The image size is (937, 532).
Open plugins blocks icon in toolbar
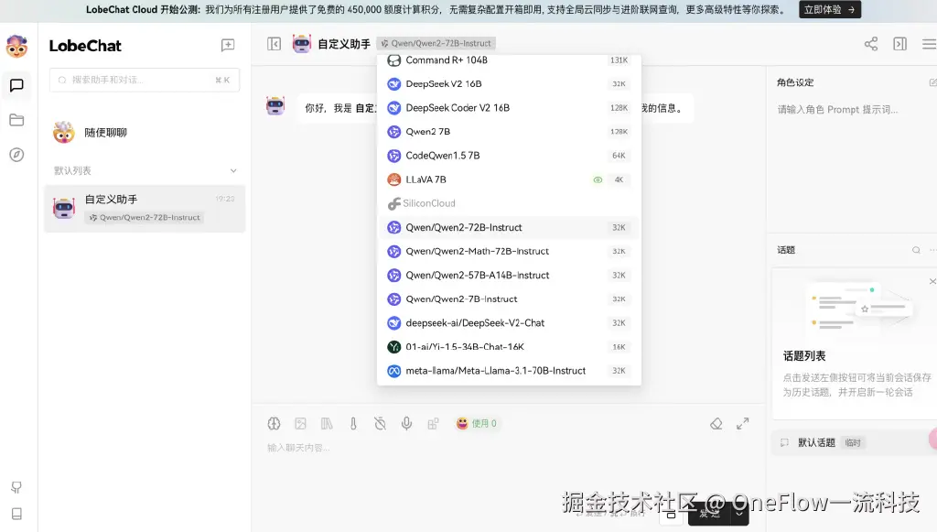click(x=433, y=424)
